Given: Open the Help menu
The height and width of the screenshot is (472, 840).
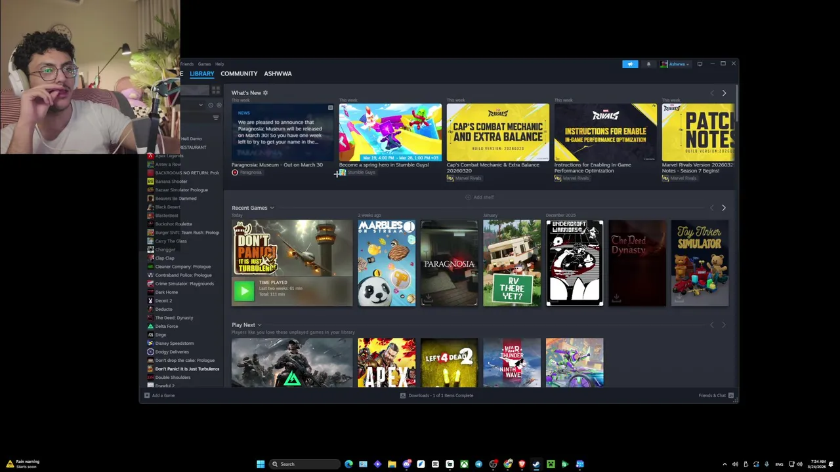Looking at the screenshot, I should tap(219, 64).
